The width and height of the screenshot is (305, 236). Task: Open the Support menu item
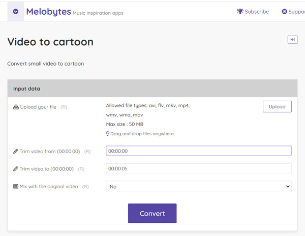point(296,12)
